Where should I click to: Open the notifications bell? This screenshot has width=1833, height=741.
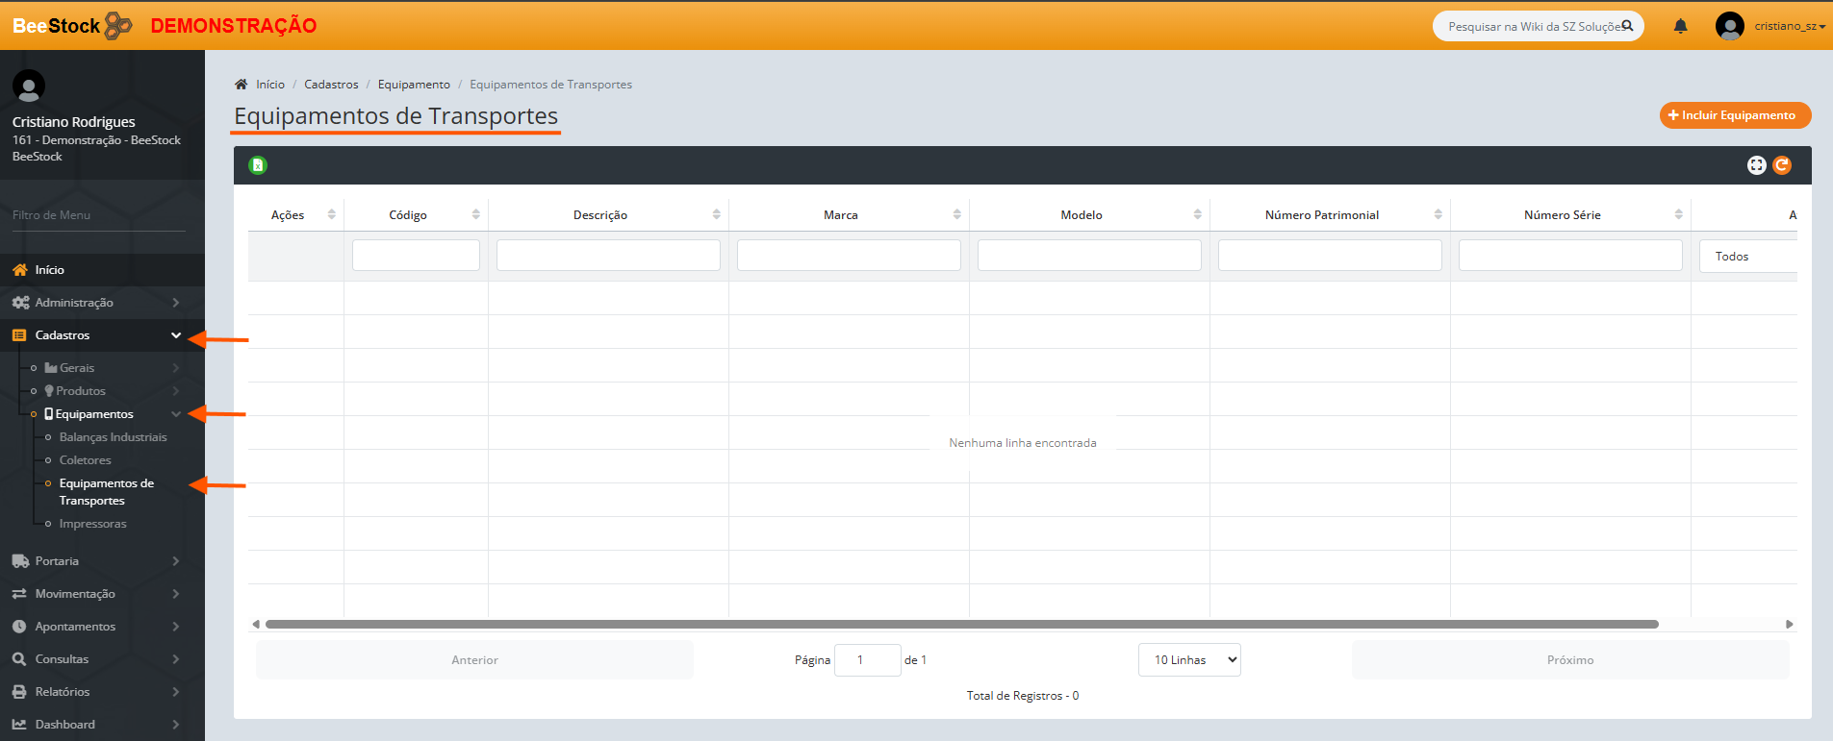click(1680, 26)
